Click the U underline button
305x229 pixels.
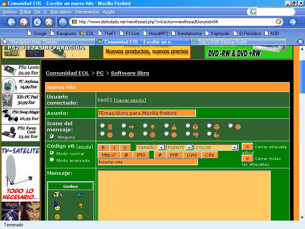pyautogui.click(x=125, y=148)
